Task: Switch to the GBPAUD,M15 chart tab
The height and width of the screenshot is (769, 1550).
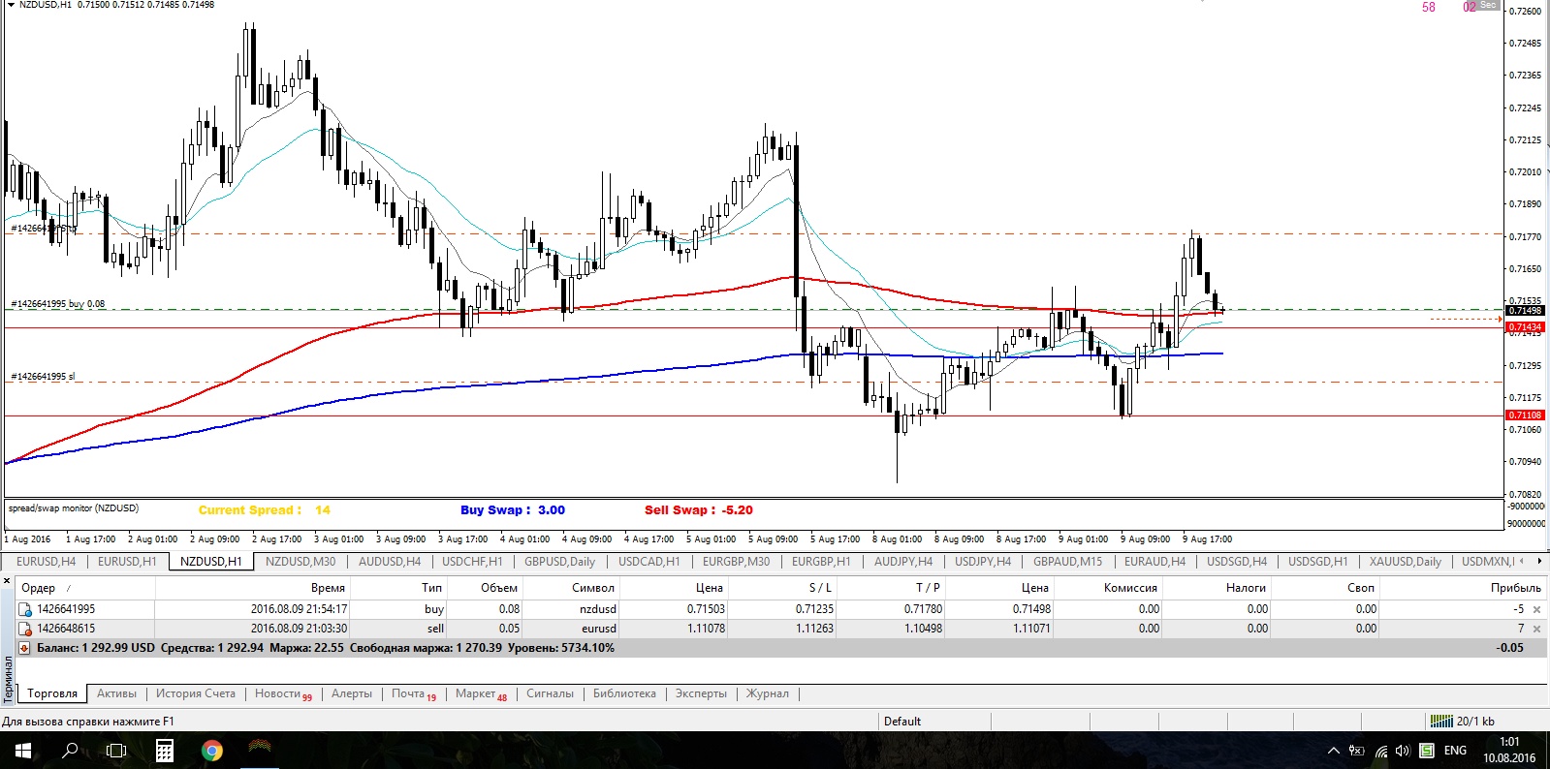Action: pyautogui.click(x=1067, y=562)
